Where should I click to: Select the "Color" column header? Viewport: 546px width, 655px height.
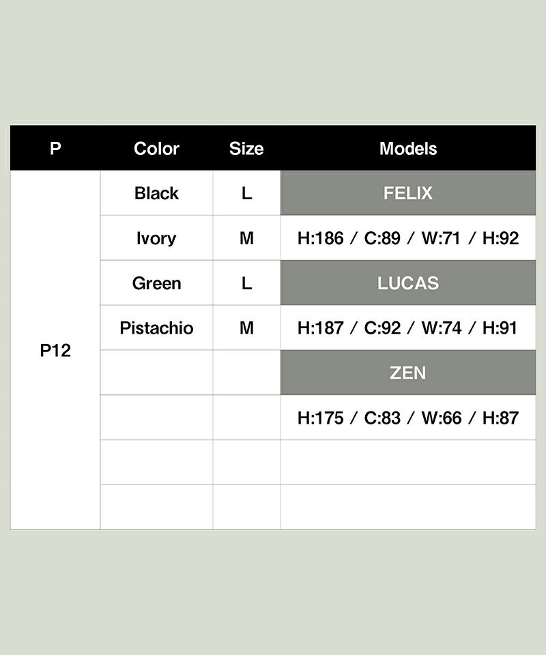156,148
